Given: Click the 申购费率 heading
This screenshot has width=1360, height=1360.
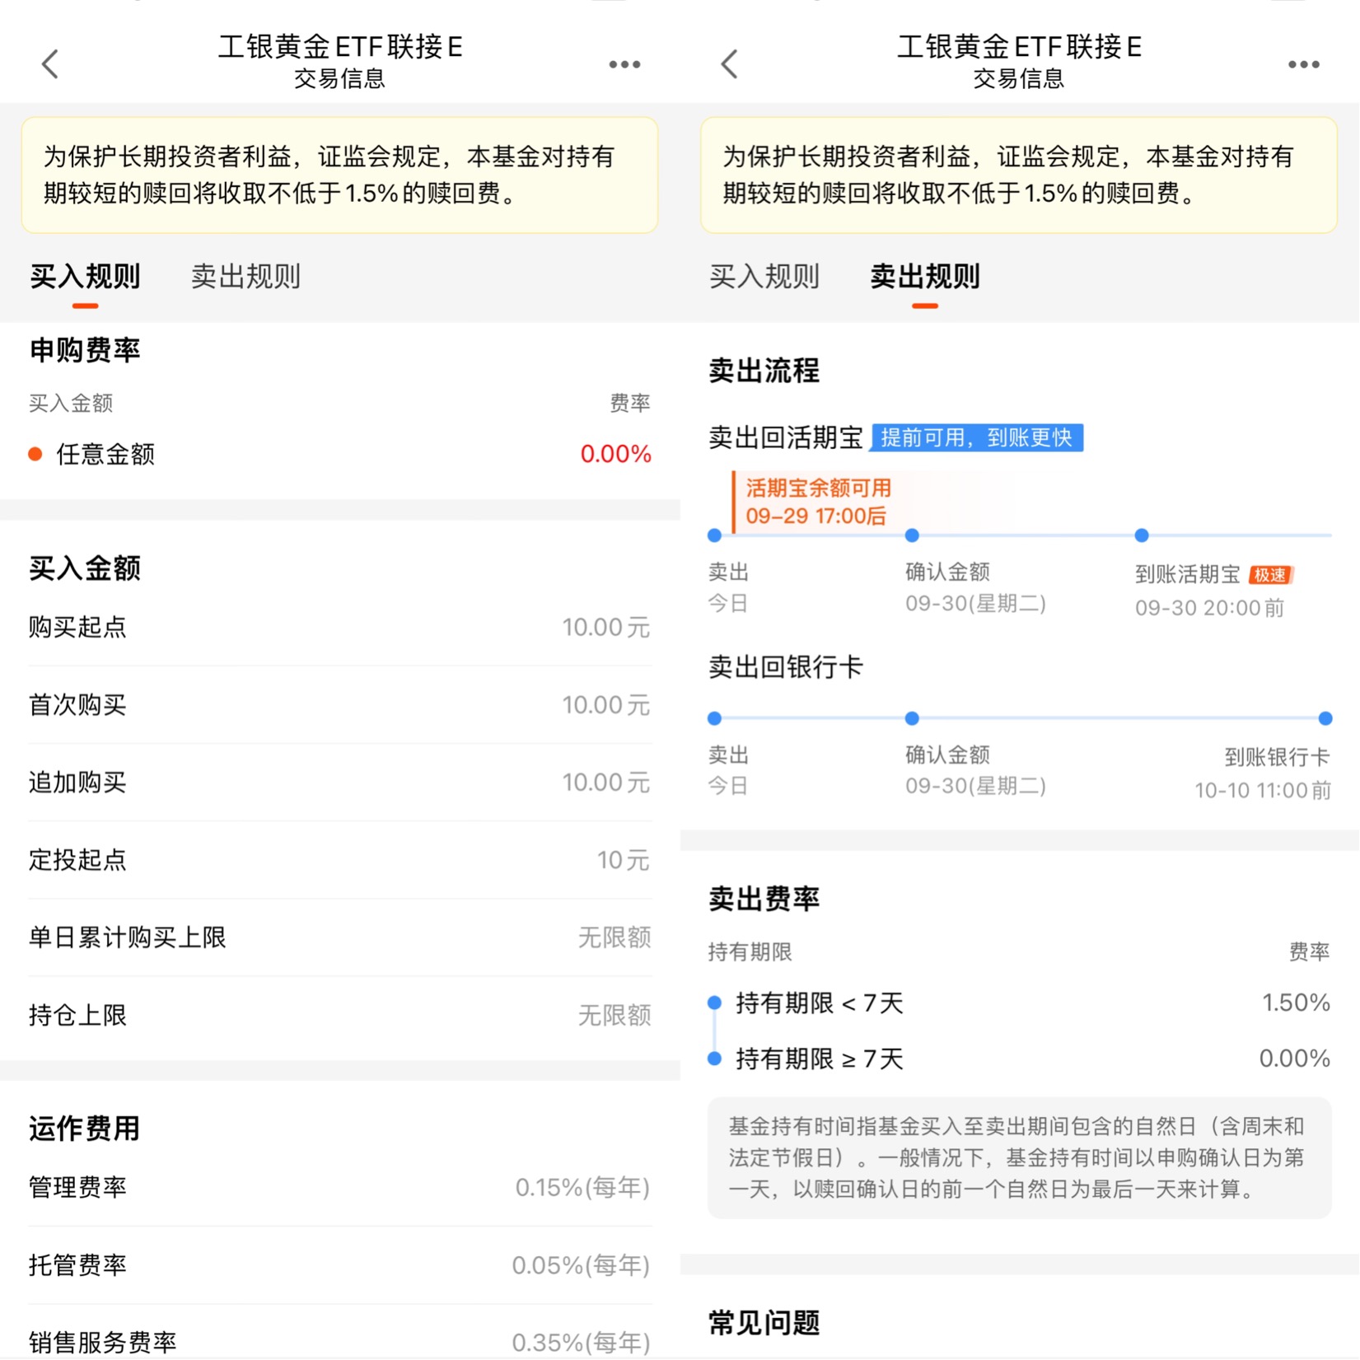Looking at the screenshot, I should [85, 350].
